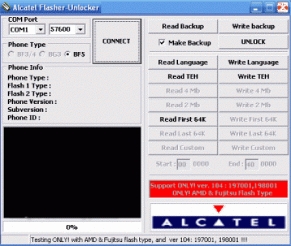Click the Read TEH button
The height and width of the screenshot is (246, 291).
pyautogui.click(x=183, y=77)
